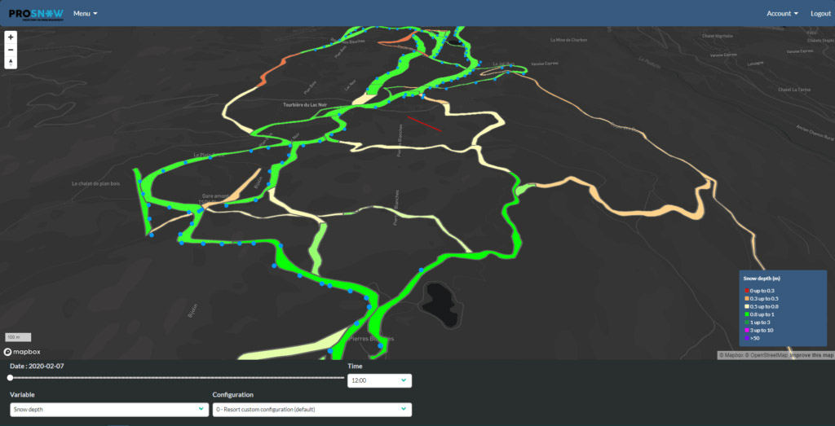Open the 'Improve this map' link
The height and width of the screenshot is (426, 835).
[x=811, y=355]
